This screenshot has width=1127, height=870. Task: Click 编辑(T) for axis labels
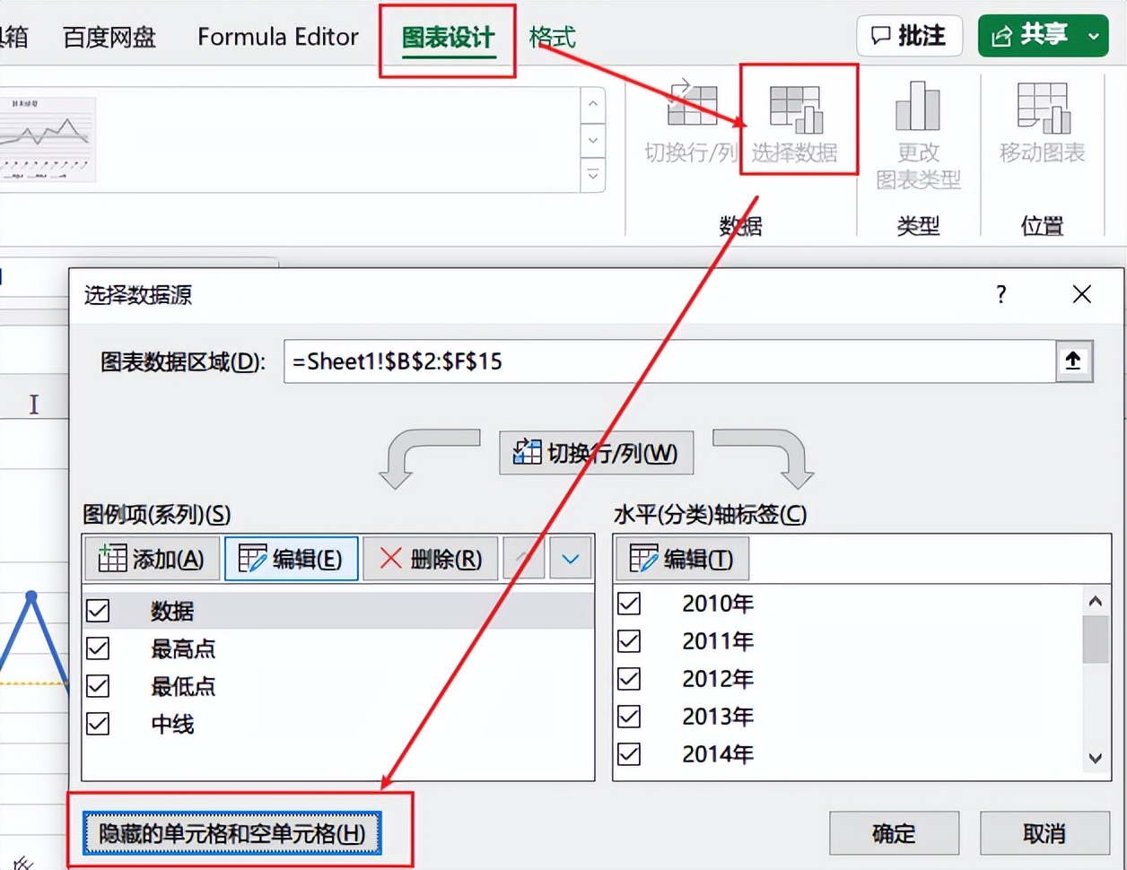[682, 559]
